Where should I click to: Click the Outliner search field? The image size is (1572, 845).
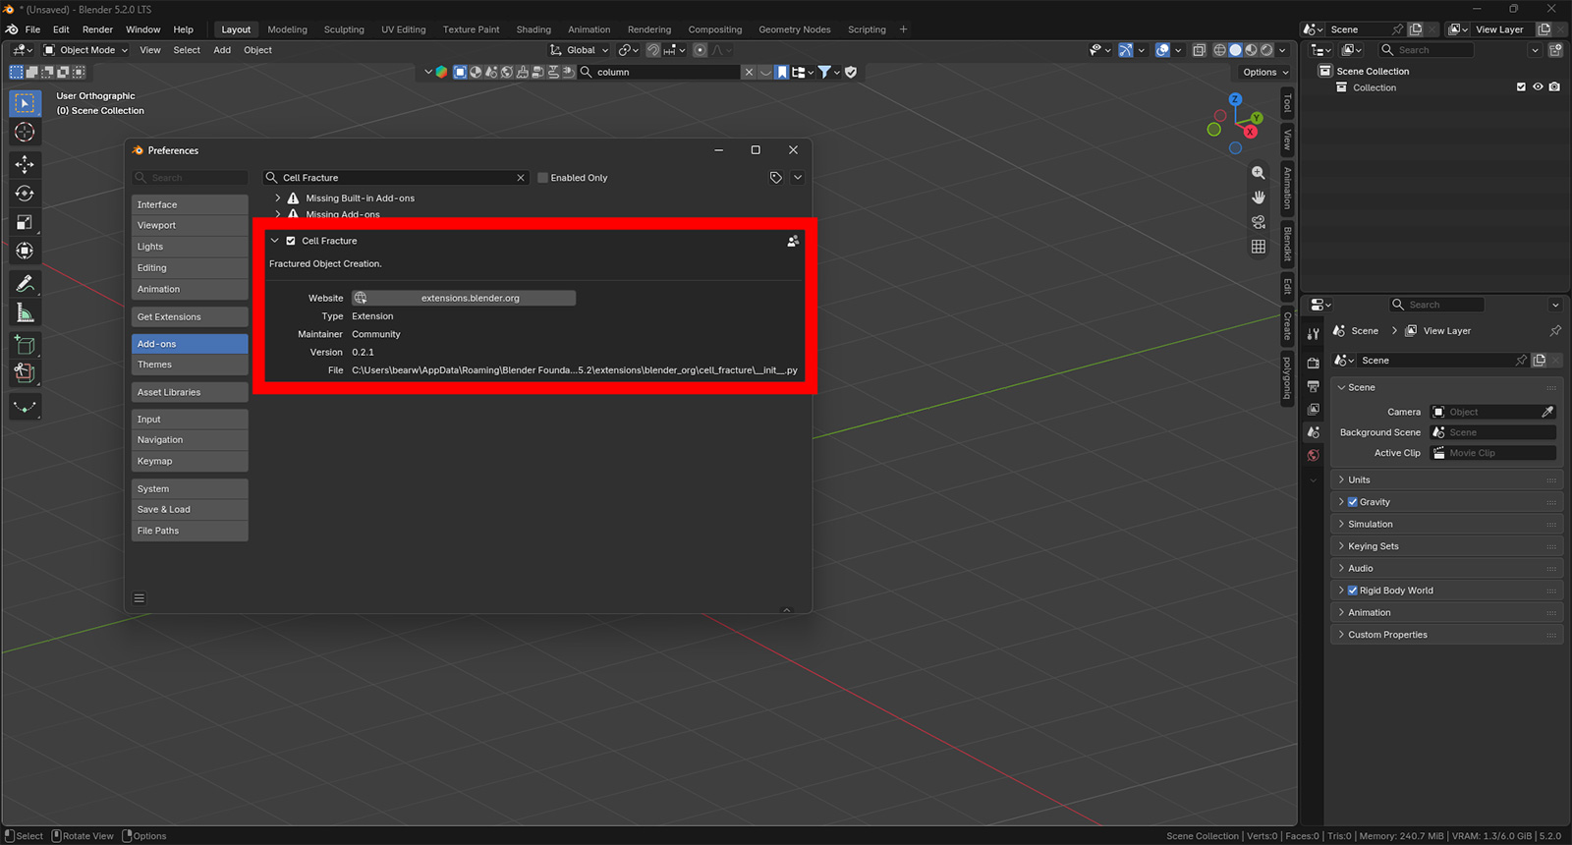coord(1426,50)
